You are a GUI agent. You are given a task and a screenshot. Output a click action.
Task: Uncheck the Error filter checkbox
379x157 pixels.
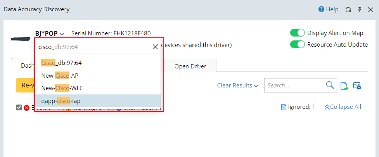point(19,107)
